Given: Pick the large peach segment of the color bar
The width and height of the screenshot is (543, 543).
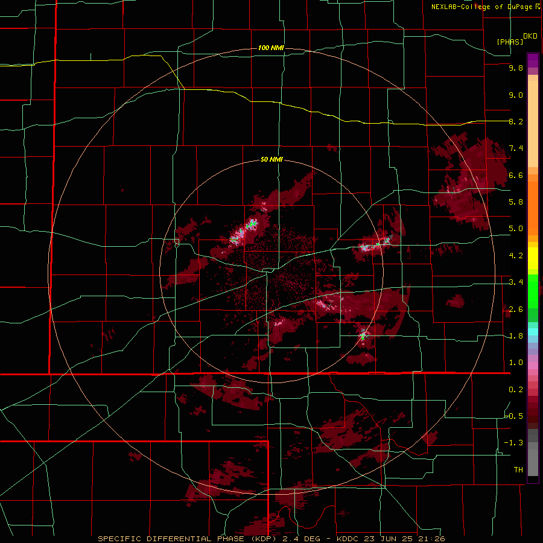Looking at the screenshot, I should pyautogui.click(x=533, y=124).
